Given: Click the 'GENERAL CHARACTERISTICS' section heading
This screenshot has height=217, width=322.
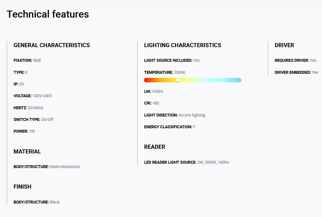Looking at the screenshot, I should tap(52, 45).
